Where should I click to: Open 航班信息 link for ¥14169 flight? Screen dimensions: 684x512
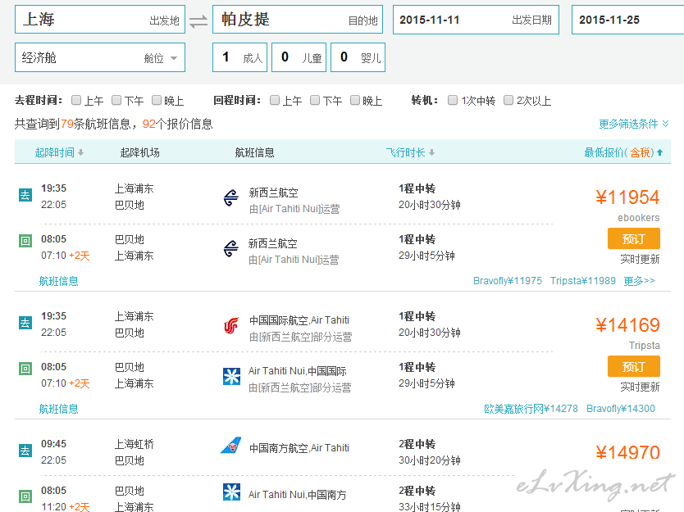pos(59,409)
